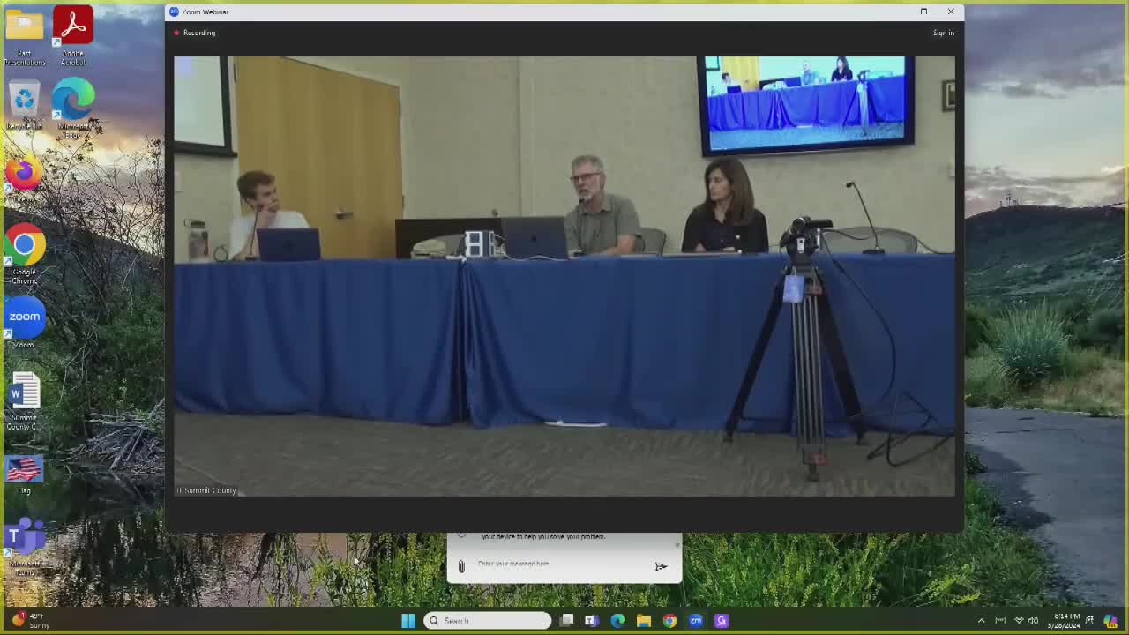Screen dimensions: 1129x635
Task: Click the attachment paperclip icon
Action: coord(460,566)
